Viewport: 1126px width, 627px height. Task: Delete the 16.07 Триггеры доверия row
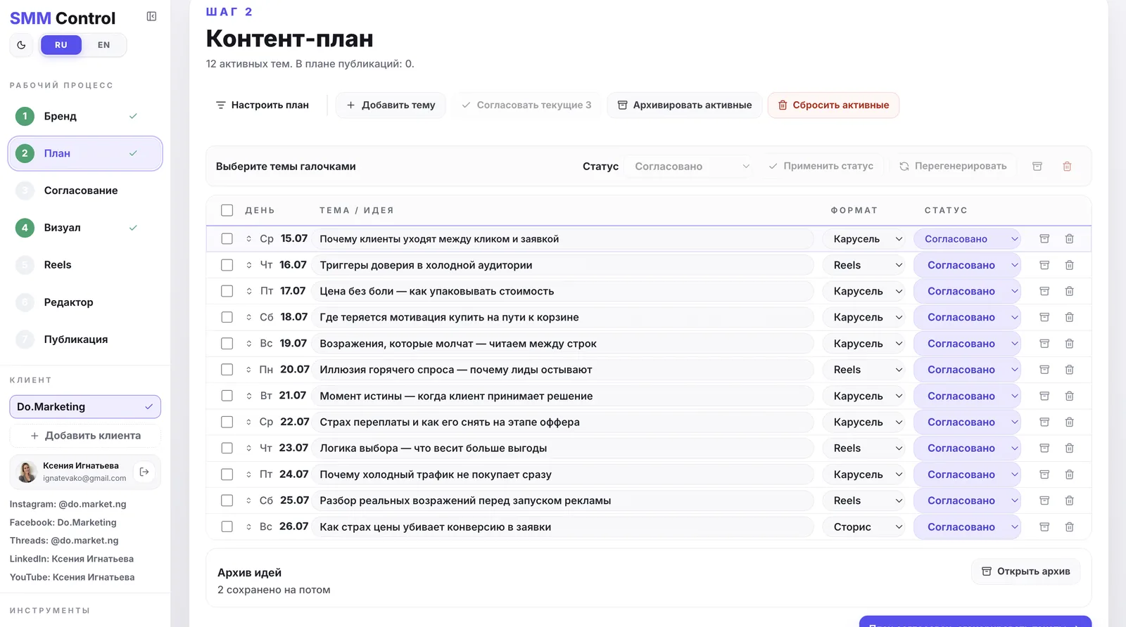[x=1069, y=265]
